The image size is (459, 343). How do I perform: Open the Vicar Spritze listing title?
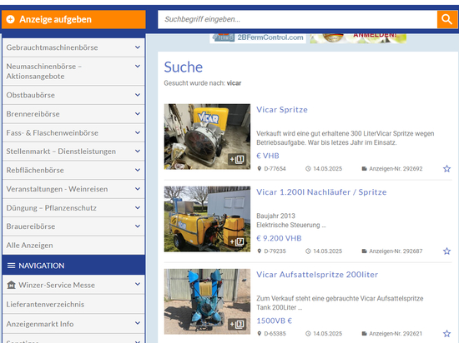(282, 109)
